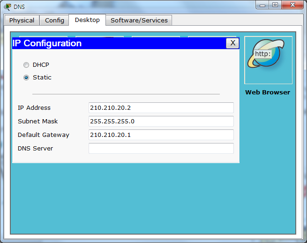Screen dimensions: 307x243
Task: Close the DNS window
Action: (x=292, y=5)
